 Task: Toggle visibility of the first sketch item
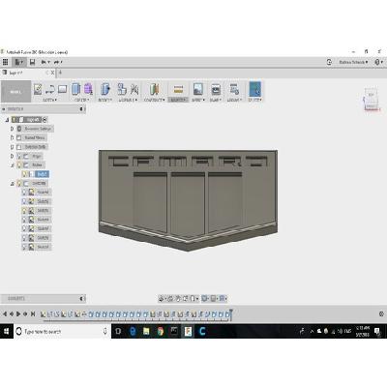click(24, 193)
